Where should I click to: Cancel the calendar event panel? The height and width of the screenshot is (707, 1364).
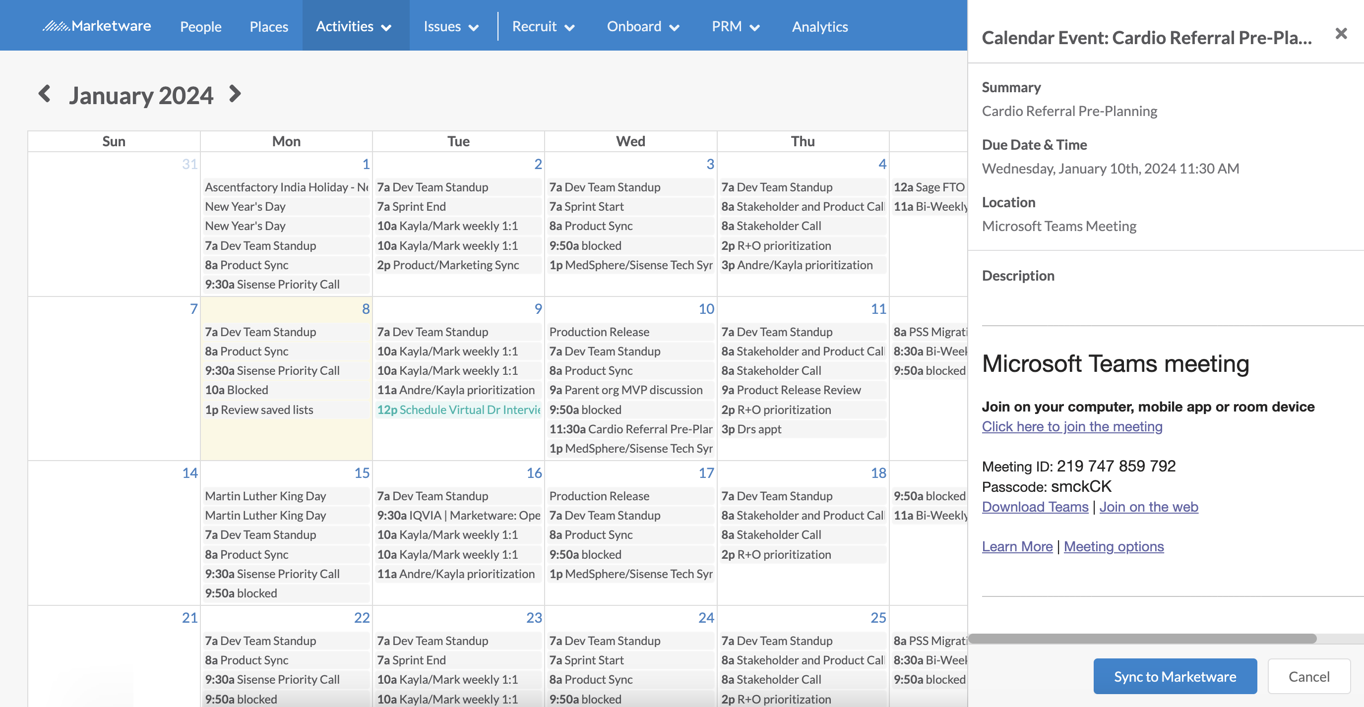tap(1309, 676)
